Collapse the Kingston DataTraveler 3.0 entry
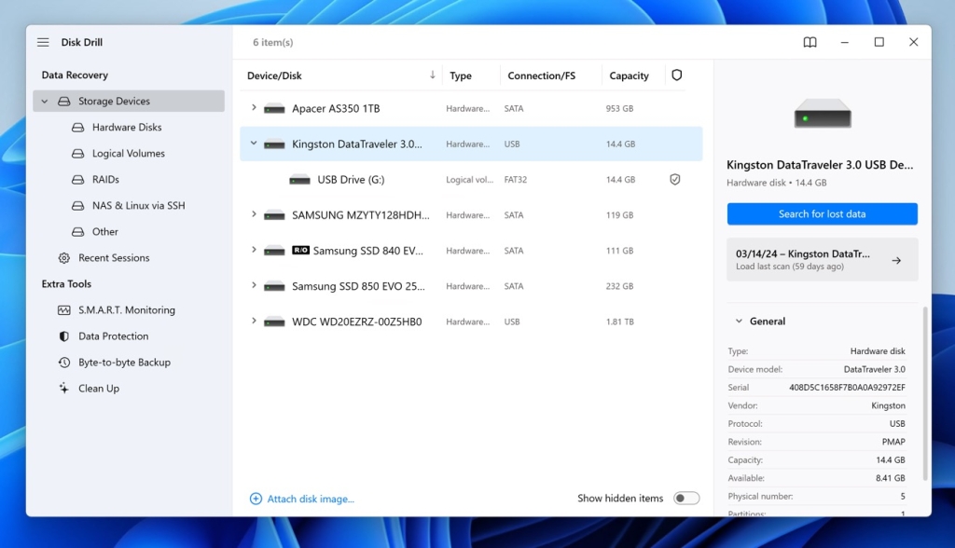955x548 pixels. [254, 144]
